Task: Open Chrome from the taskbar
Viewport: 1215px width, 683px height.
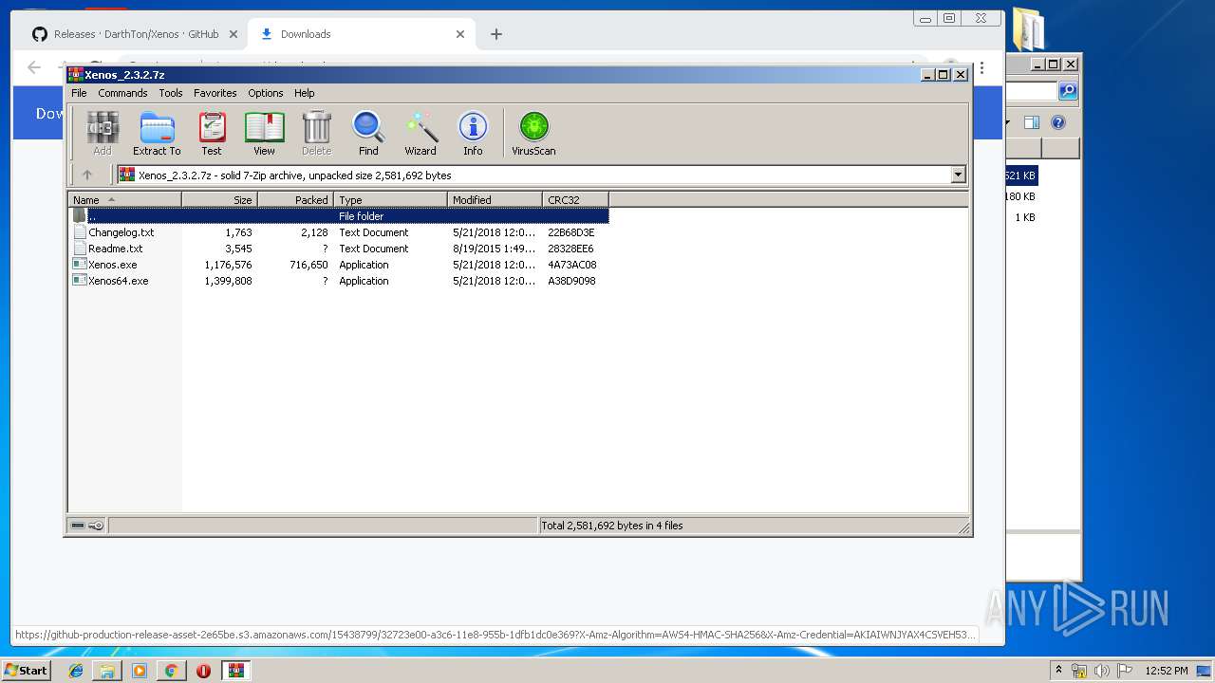Action: click(171, 671)
